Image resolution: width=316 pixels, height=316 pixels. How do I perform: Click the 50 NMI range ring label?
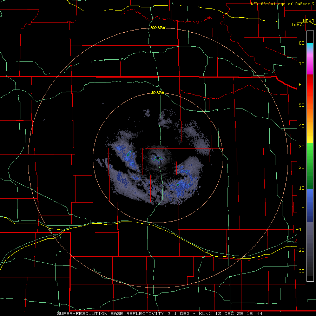tap(158, 93)
